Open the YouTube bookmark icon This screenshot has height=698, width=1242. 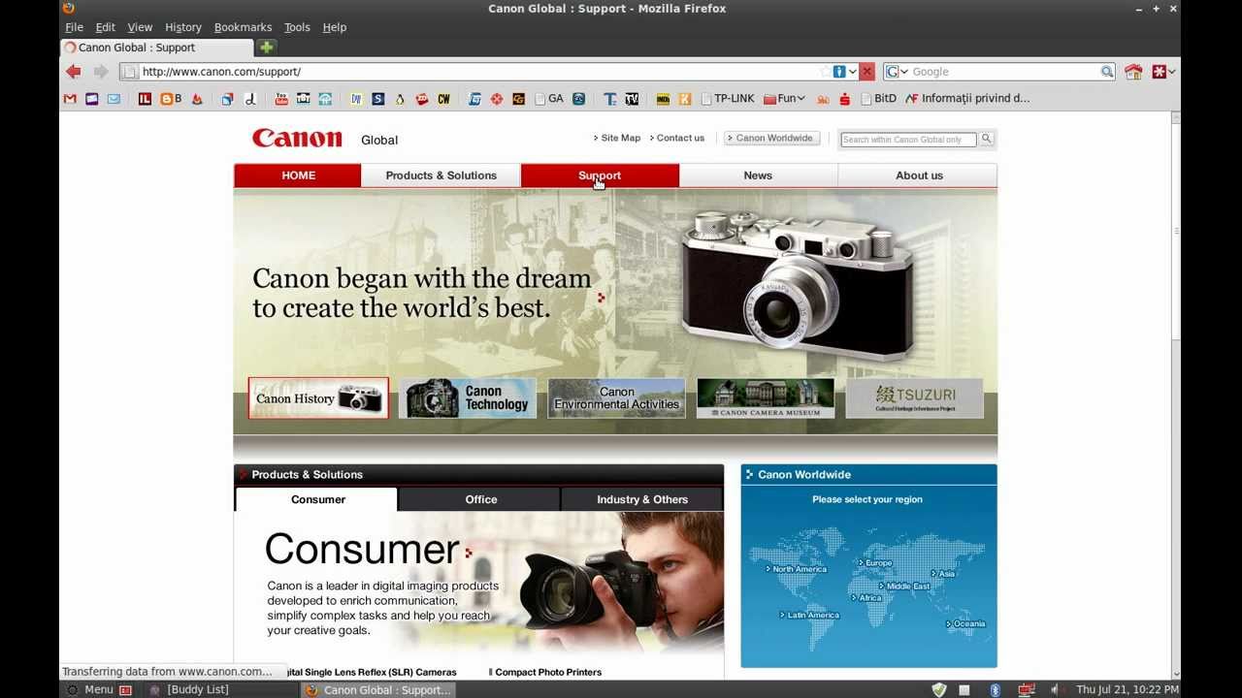281,99
